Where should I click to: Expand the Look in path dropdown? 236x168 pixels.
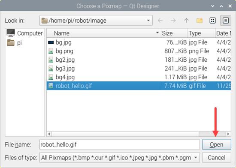point(148,21)
